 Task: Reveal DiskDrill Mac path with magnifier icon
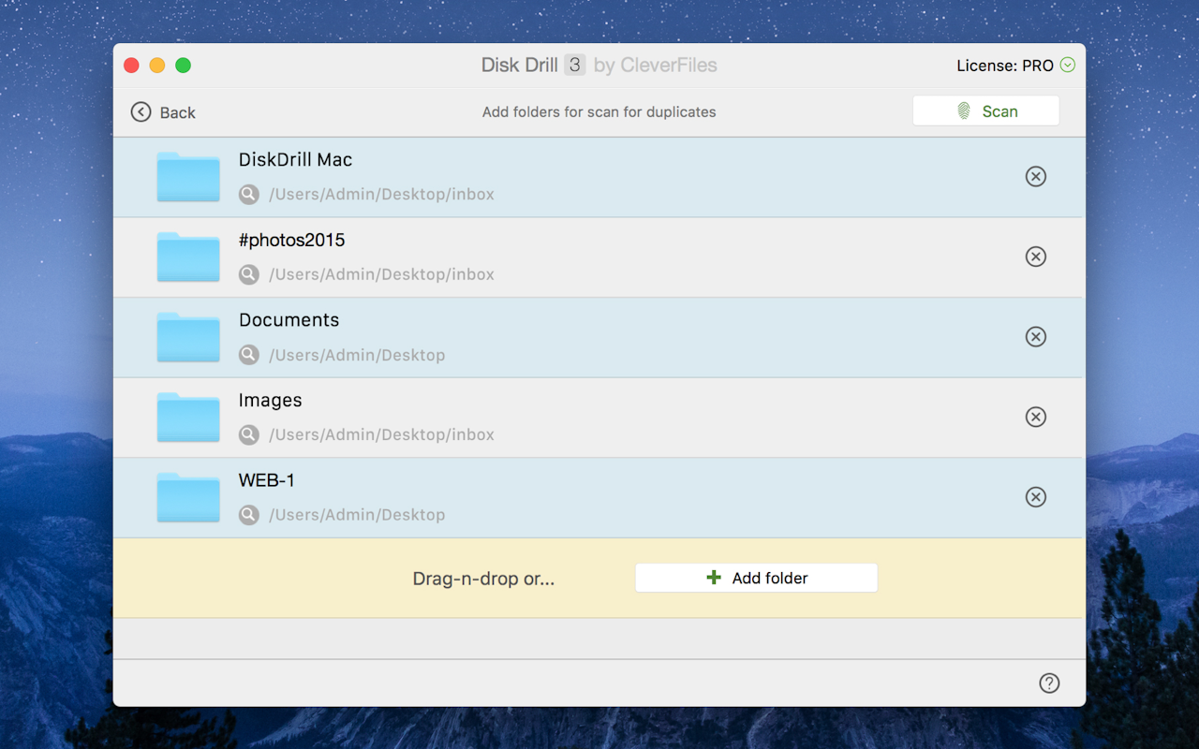pos(248,195)
